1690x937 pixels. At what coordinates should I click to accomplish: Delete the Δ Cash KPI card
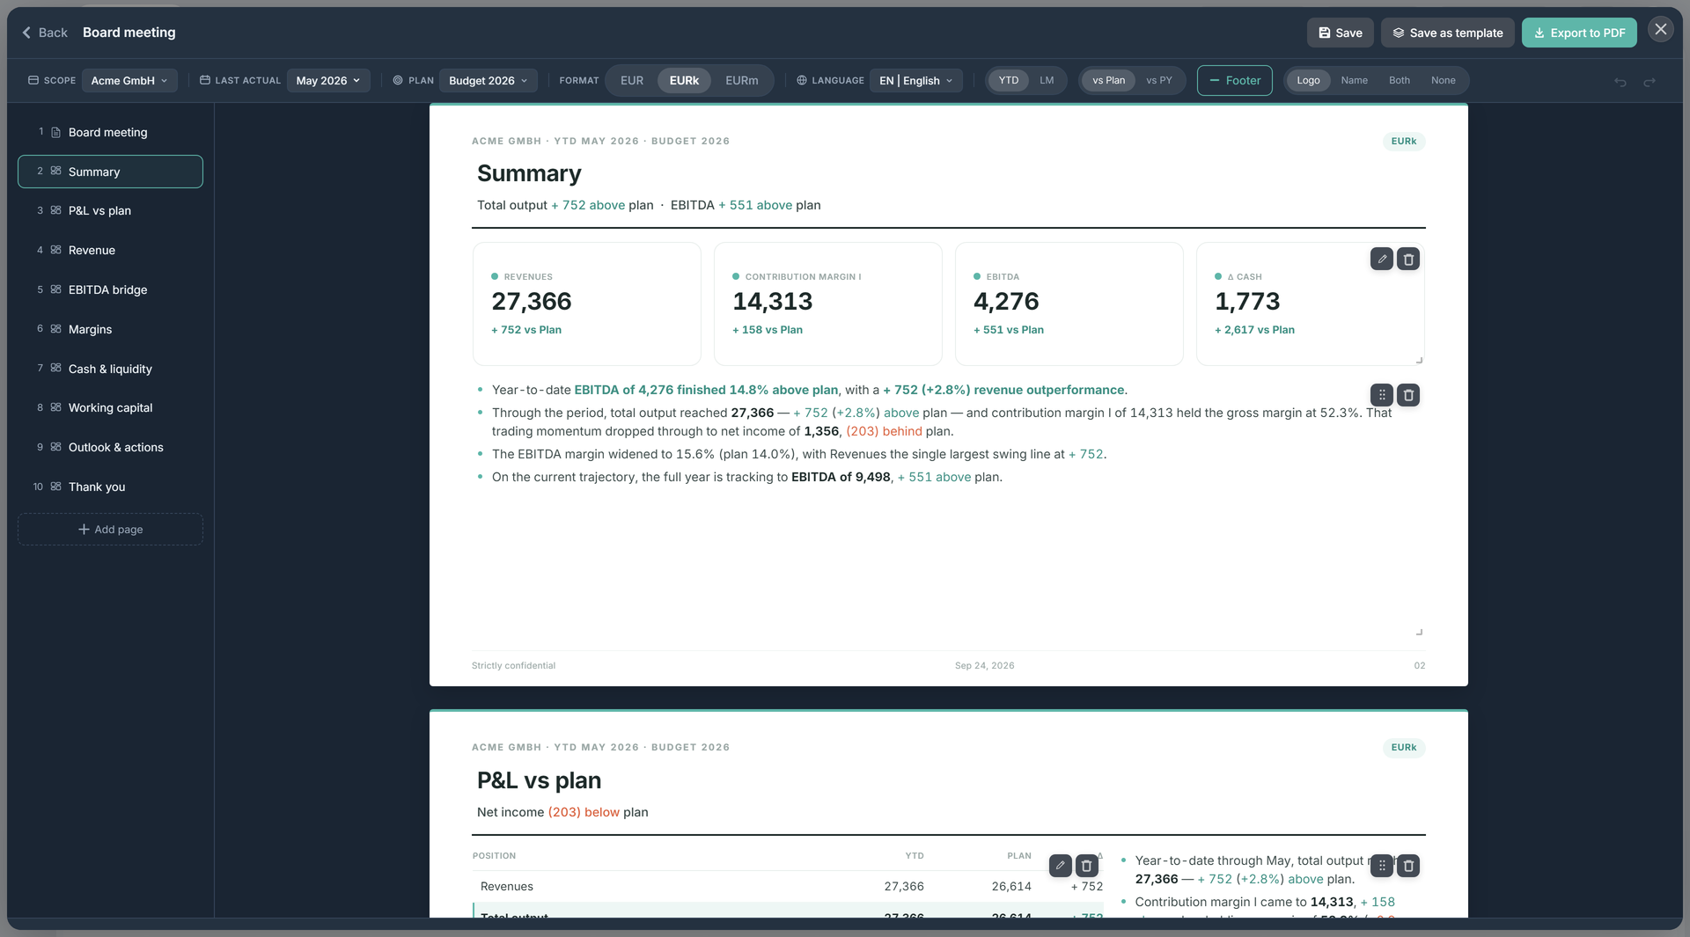click(1408, 259)
